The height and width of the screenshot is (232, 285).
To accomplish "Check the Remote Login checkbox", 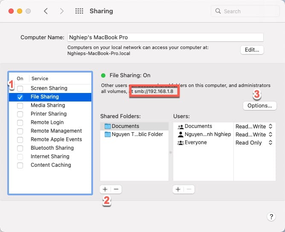I will pyautogui.click(x=20, y=123).
